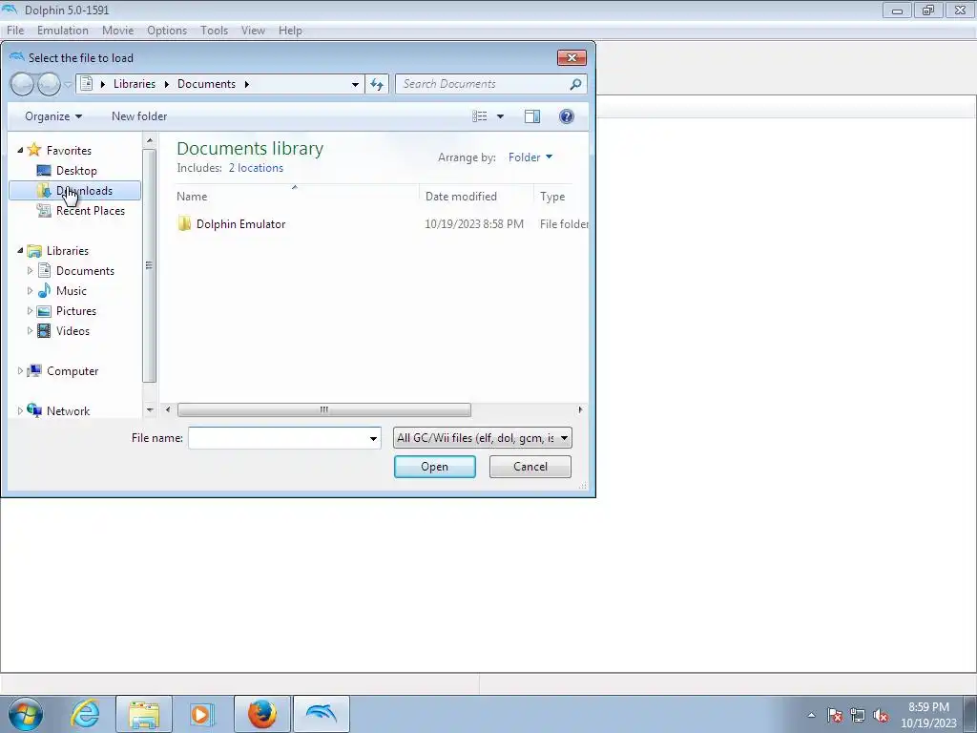The height and width of the screenshot is (733, 977).
Task: Select Desktop under Favorites
Action: pos(76,170)
